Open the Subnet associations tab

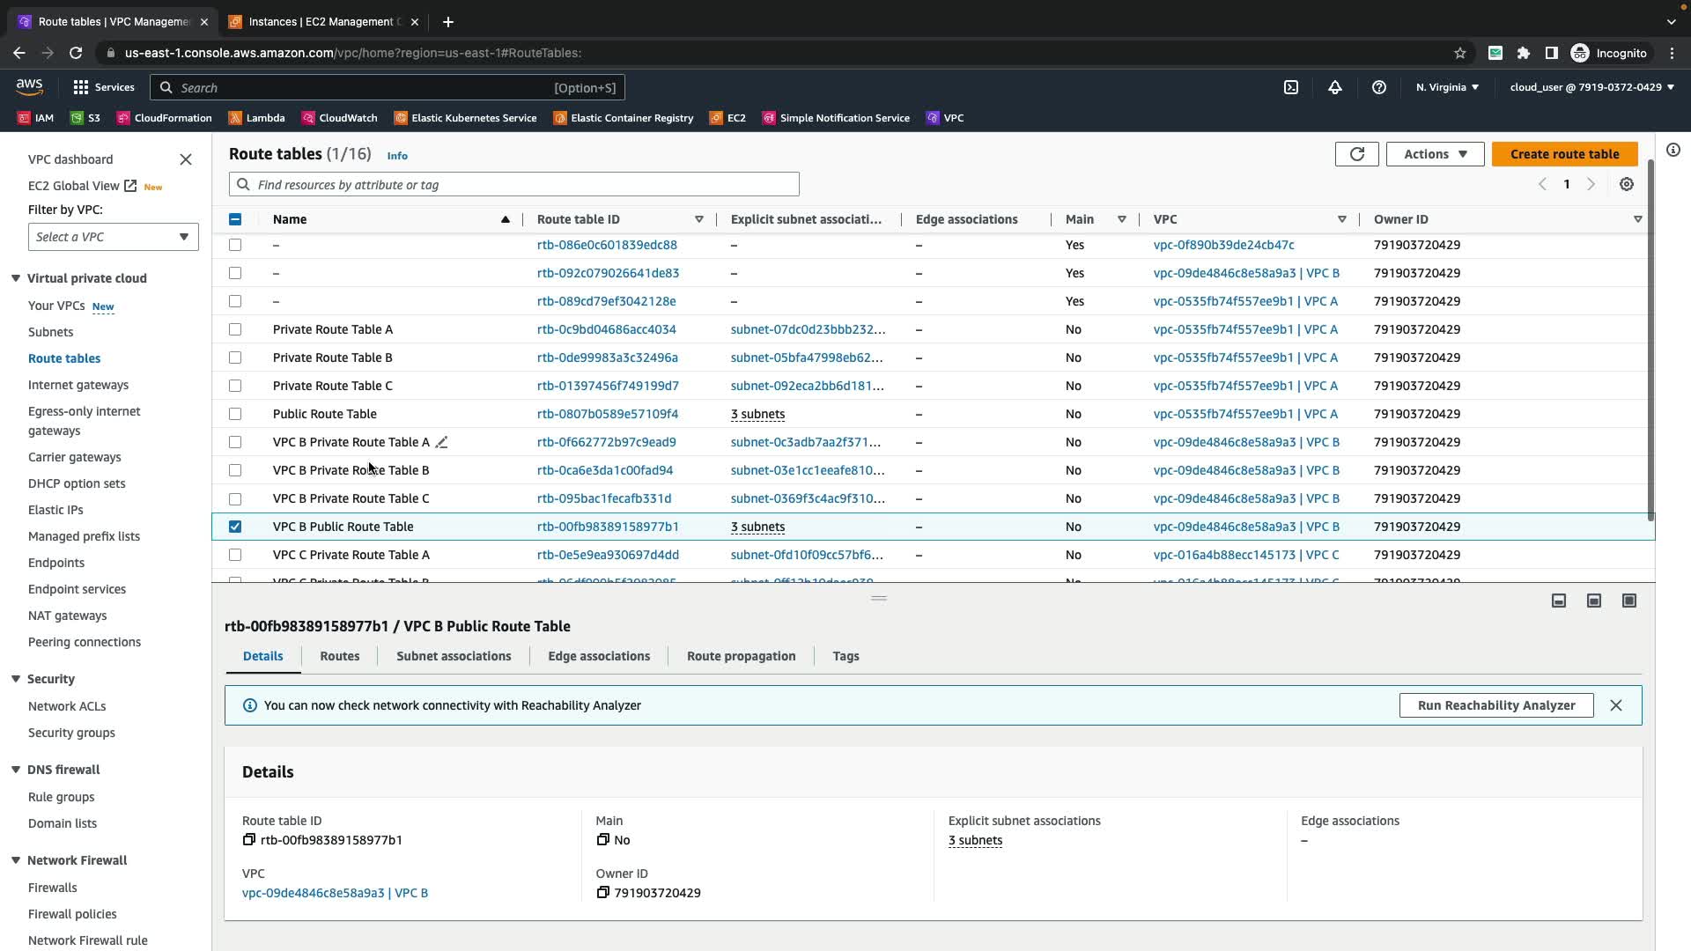tap(453, 656)
